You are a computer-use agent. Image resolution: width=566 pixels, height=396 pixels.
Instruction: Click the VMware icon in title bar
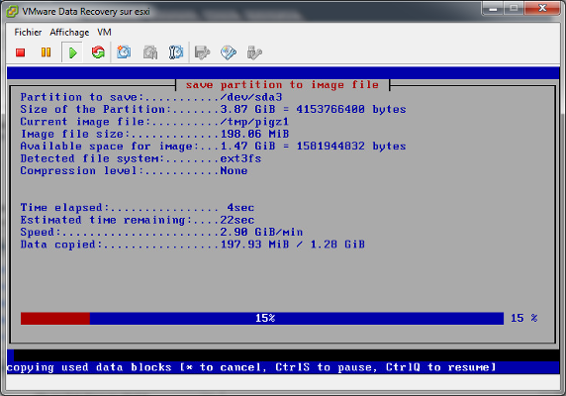pos(12,12)
